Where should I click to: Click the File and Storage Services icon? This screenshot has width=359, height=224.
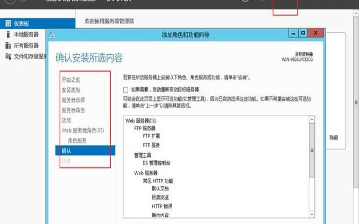pos(8,57)
